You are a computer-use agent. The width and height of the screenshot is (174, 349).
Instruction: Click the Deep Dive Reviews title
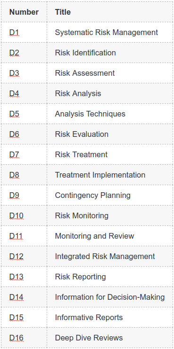pos(89,338)
